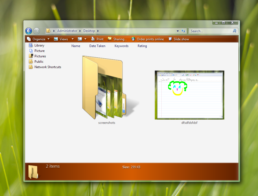Open the Views dropdown arrow
Screen dimensions: 258x196
73,39
